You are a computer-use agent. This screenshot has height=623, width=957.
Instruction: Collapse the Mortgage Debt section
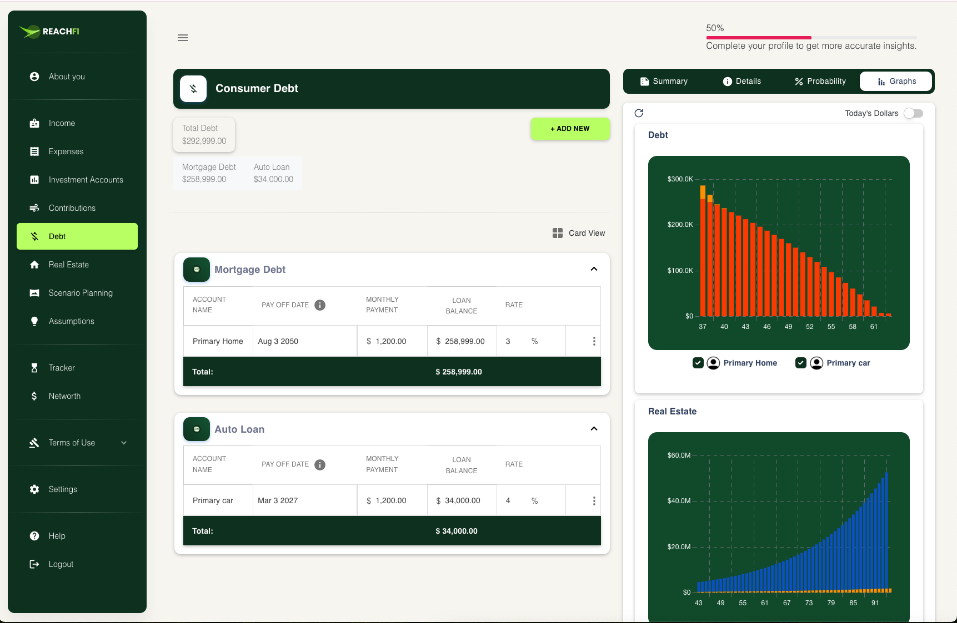[x=594, y=269]
